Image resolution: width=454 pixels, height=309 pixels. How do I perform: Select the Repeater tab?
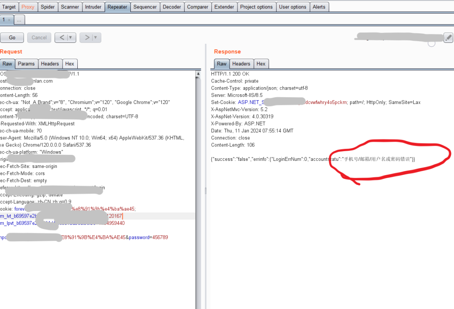pos(117,7)
